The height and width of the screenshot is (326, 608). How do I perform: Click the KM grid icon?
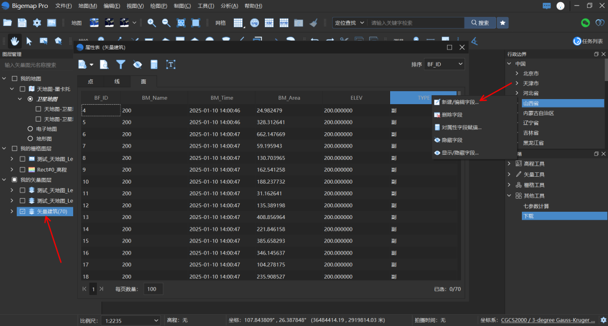(269, 23)
